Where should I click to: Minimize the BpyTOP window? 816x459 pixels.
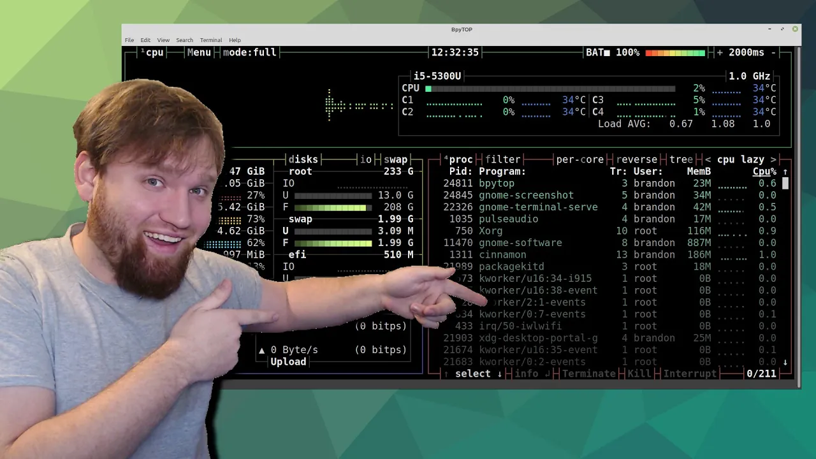click(770, 29)
